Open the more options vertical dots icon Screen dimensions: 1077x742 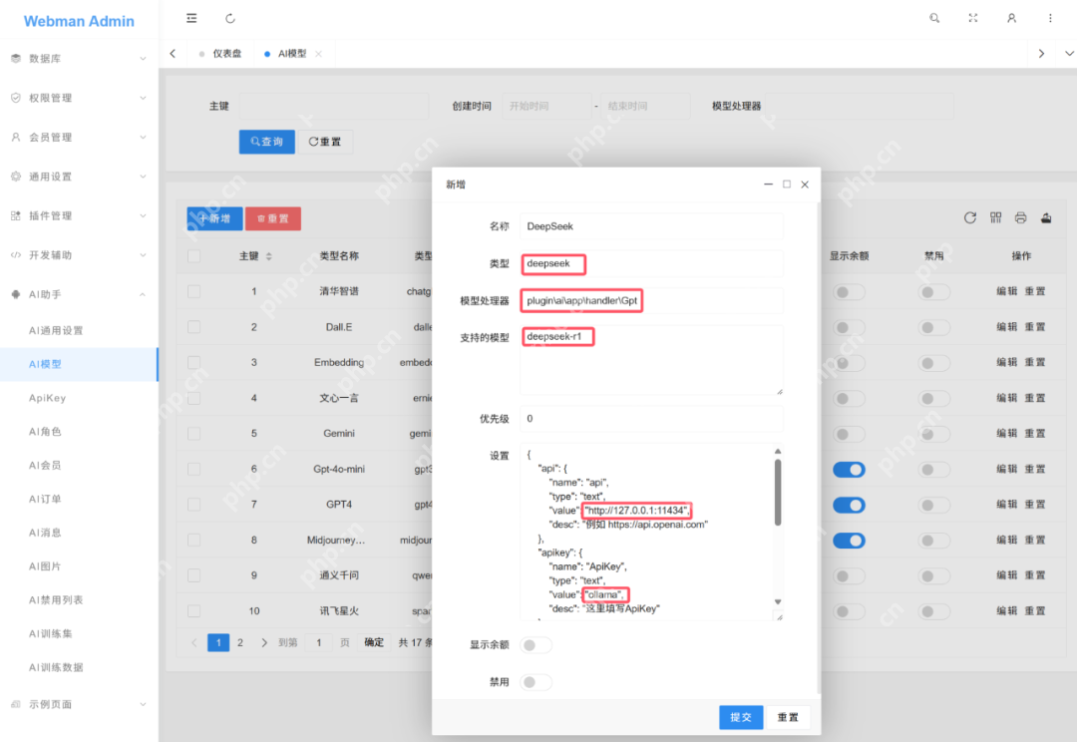coord(1050,18)
